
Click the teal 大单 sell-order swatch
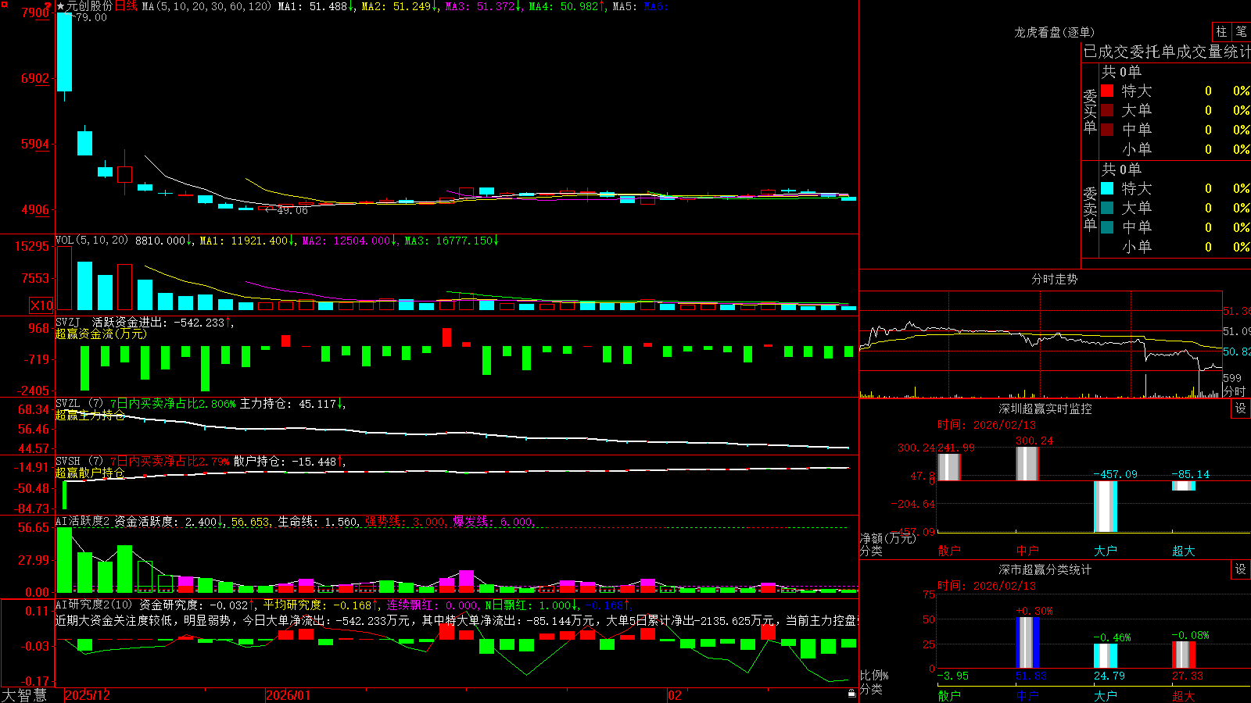(1107, 208)
